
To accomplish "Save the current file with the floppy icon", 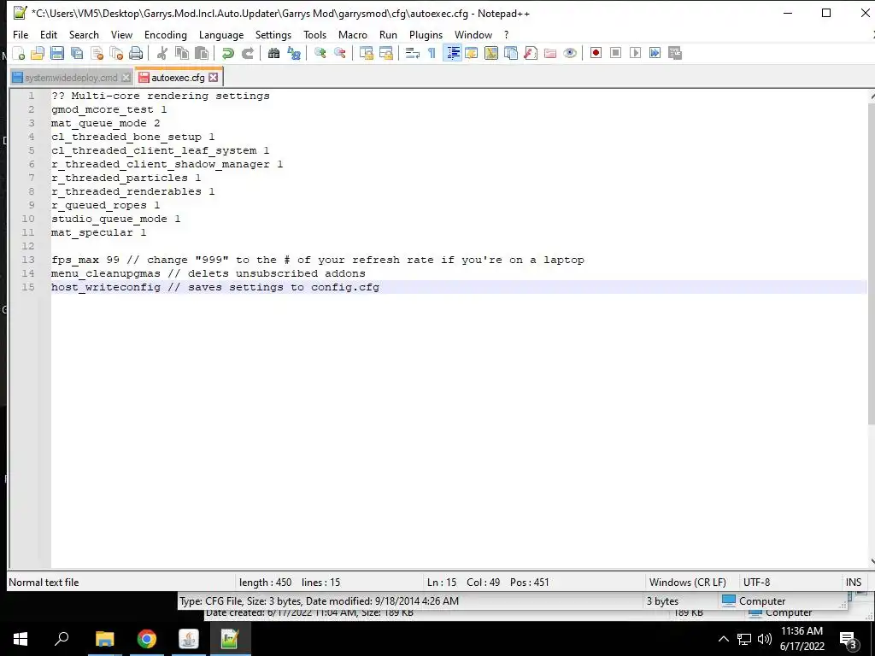I will (57, 53).
